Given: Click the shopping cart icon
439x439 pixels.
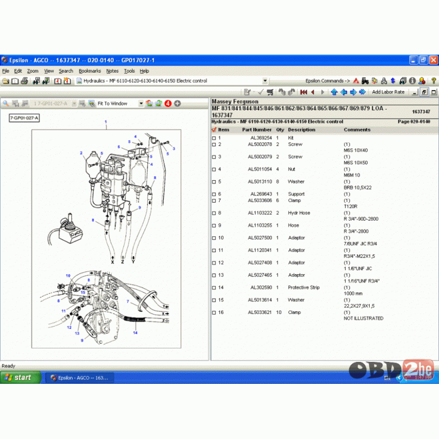Looking at the screenshot, I should [270, 92].
